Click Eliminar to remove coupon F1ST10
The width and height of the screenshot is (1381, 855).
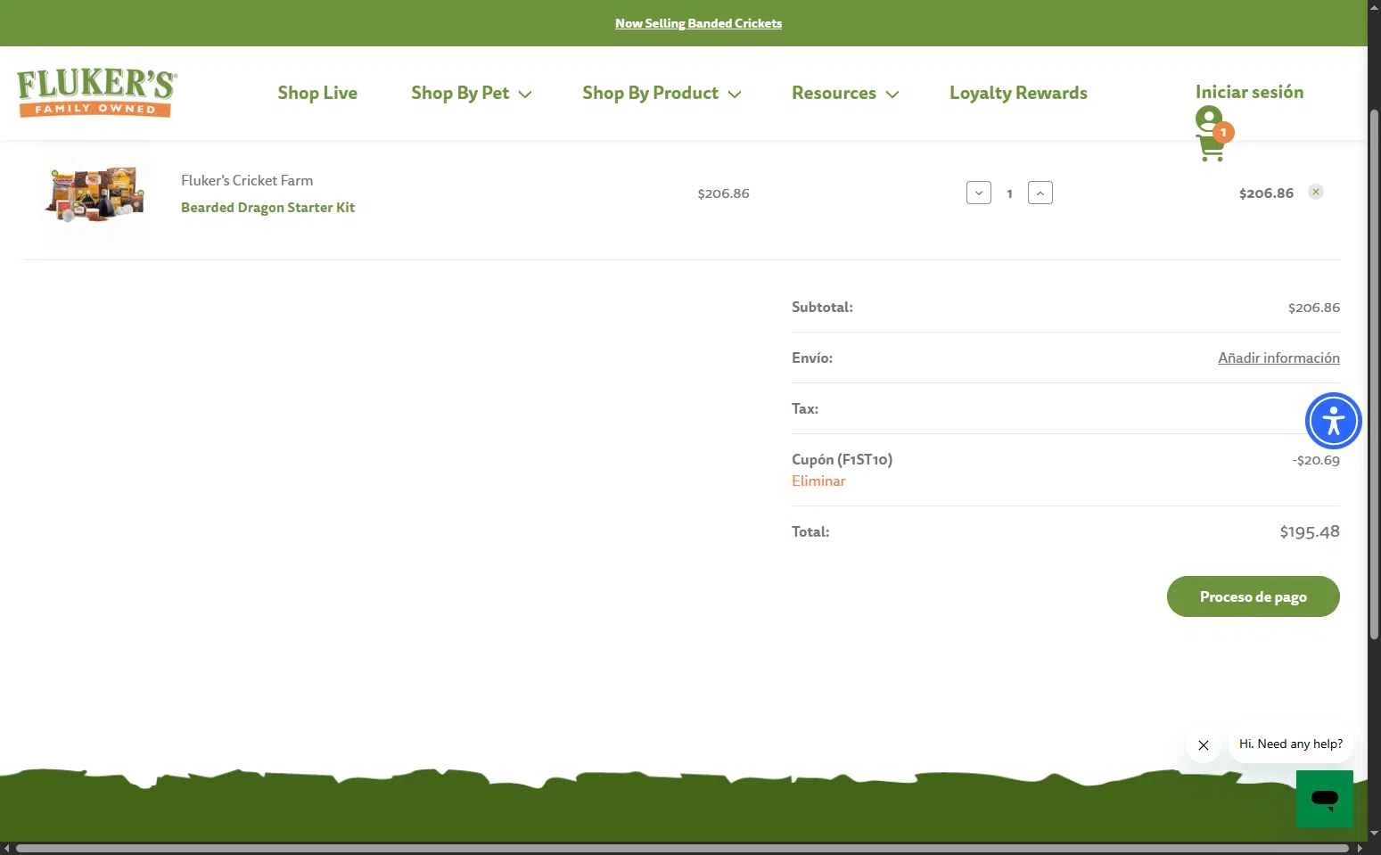(818, 481)
